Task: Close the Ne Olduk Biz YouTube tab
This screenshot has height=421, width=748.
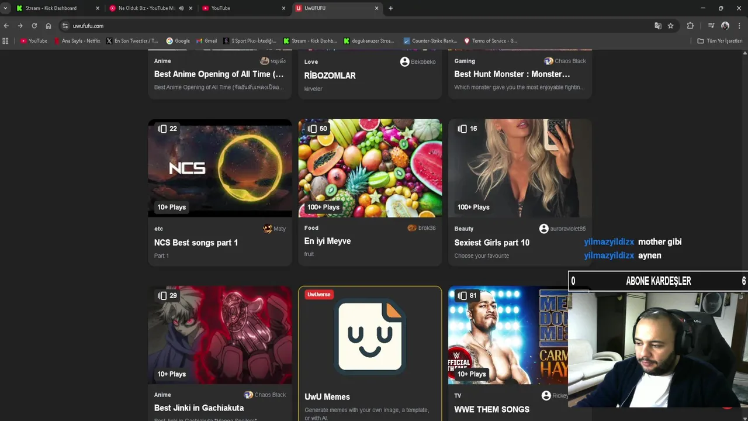Action: [x=191, y=8]
